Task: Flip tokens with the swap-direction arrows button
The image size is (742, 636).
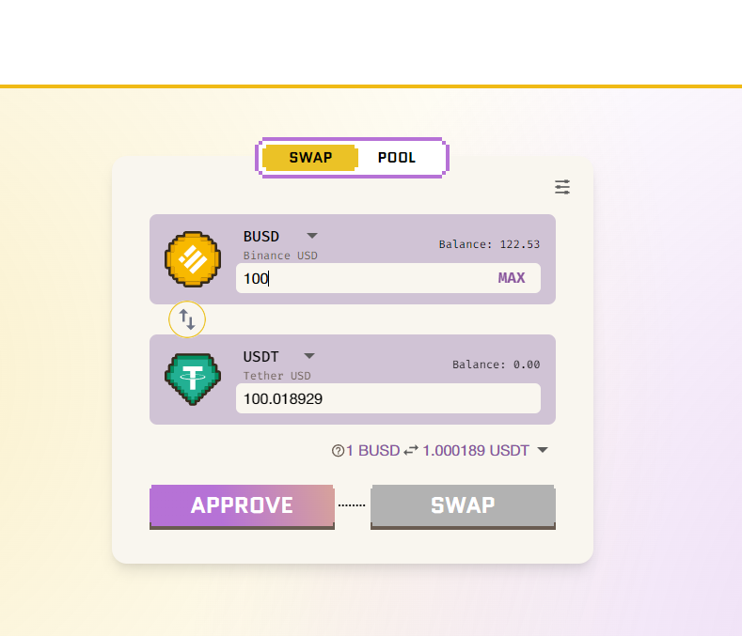Action: click(187, 319)
